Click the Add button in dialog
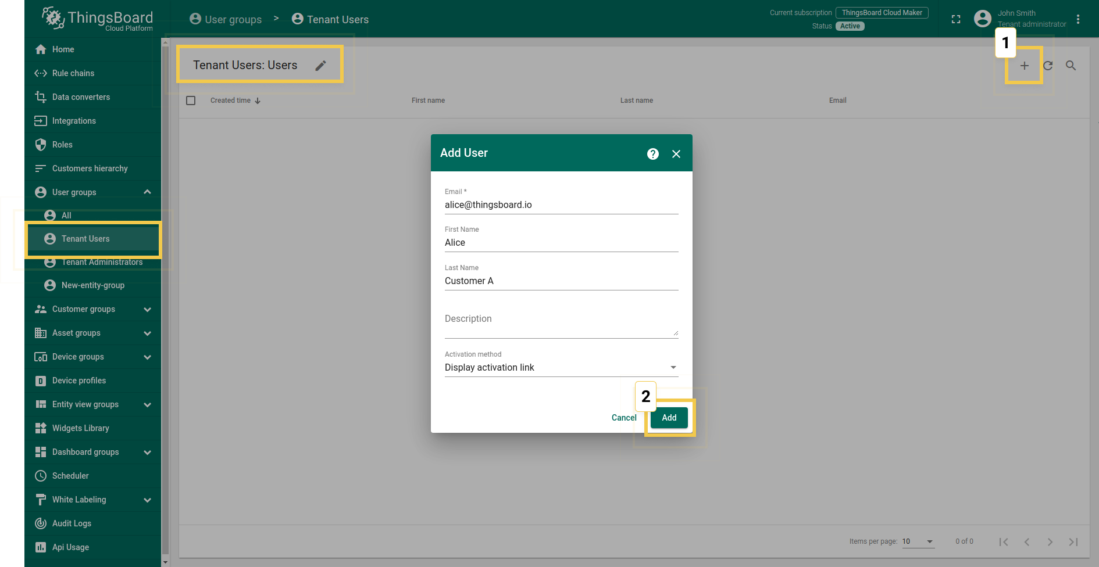This screenshot has height=567, width=1099. click(x=669, y=418)
